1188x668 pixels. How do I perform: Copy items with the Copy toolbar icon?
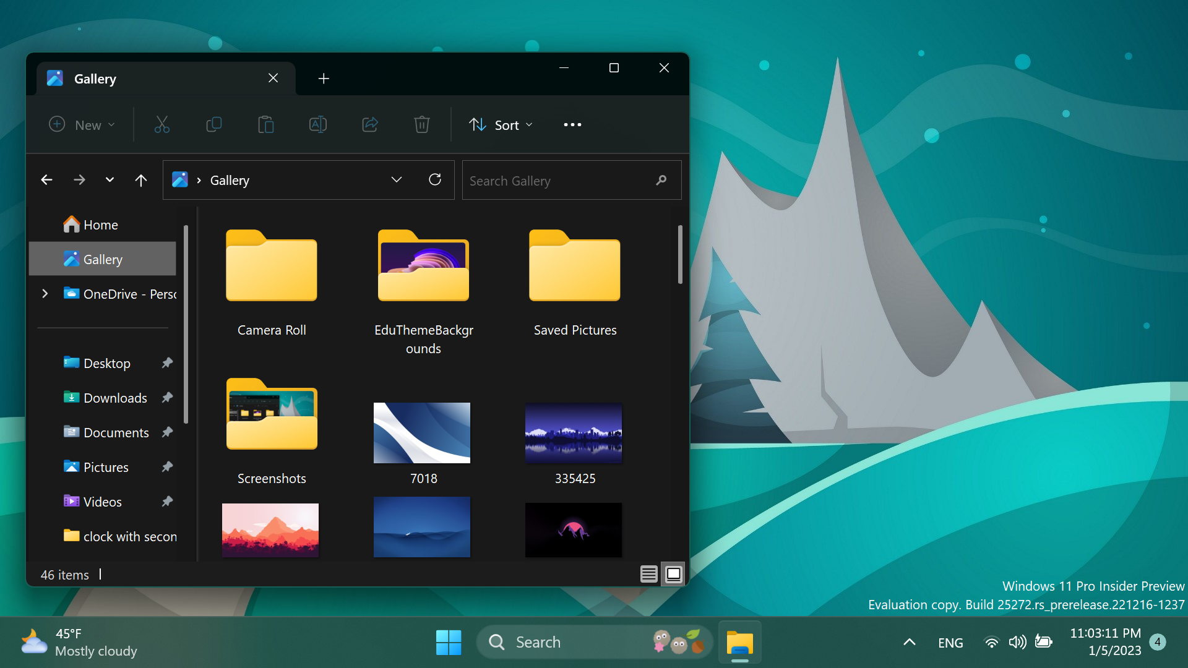213,124
